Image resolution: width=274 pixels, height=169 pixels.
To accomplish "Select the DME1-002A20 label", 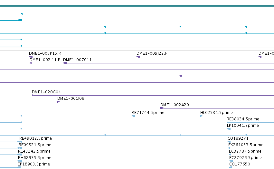I will pyautogui.click(x=175, y=105).
